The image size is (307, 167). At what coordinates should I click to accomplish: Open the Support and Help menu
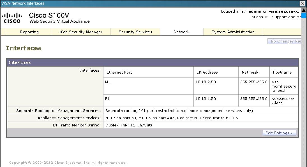coord(287,17)
